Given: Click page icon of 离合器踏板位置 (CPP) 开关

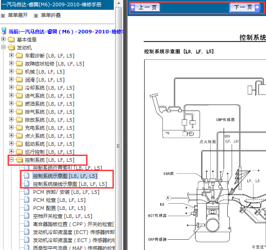Looking at the screenshot, I should click(27, 224).
